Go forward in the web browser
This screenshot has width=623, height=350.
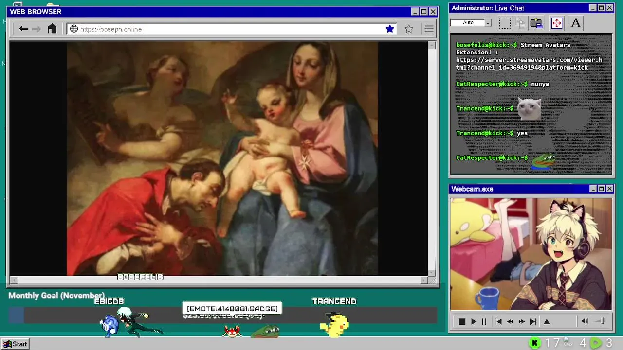coord(37,29)
